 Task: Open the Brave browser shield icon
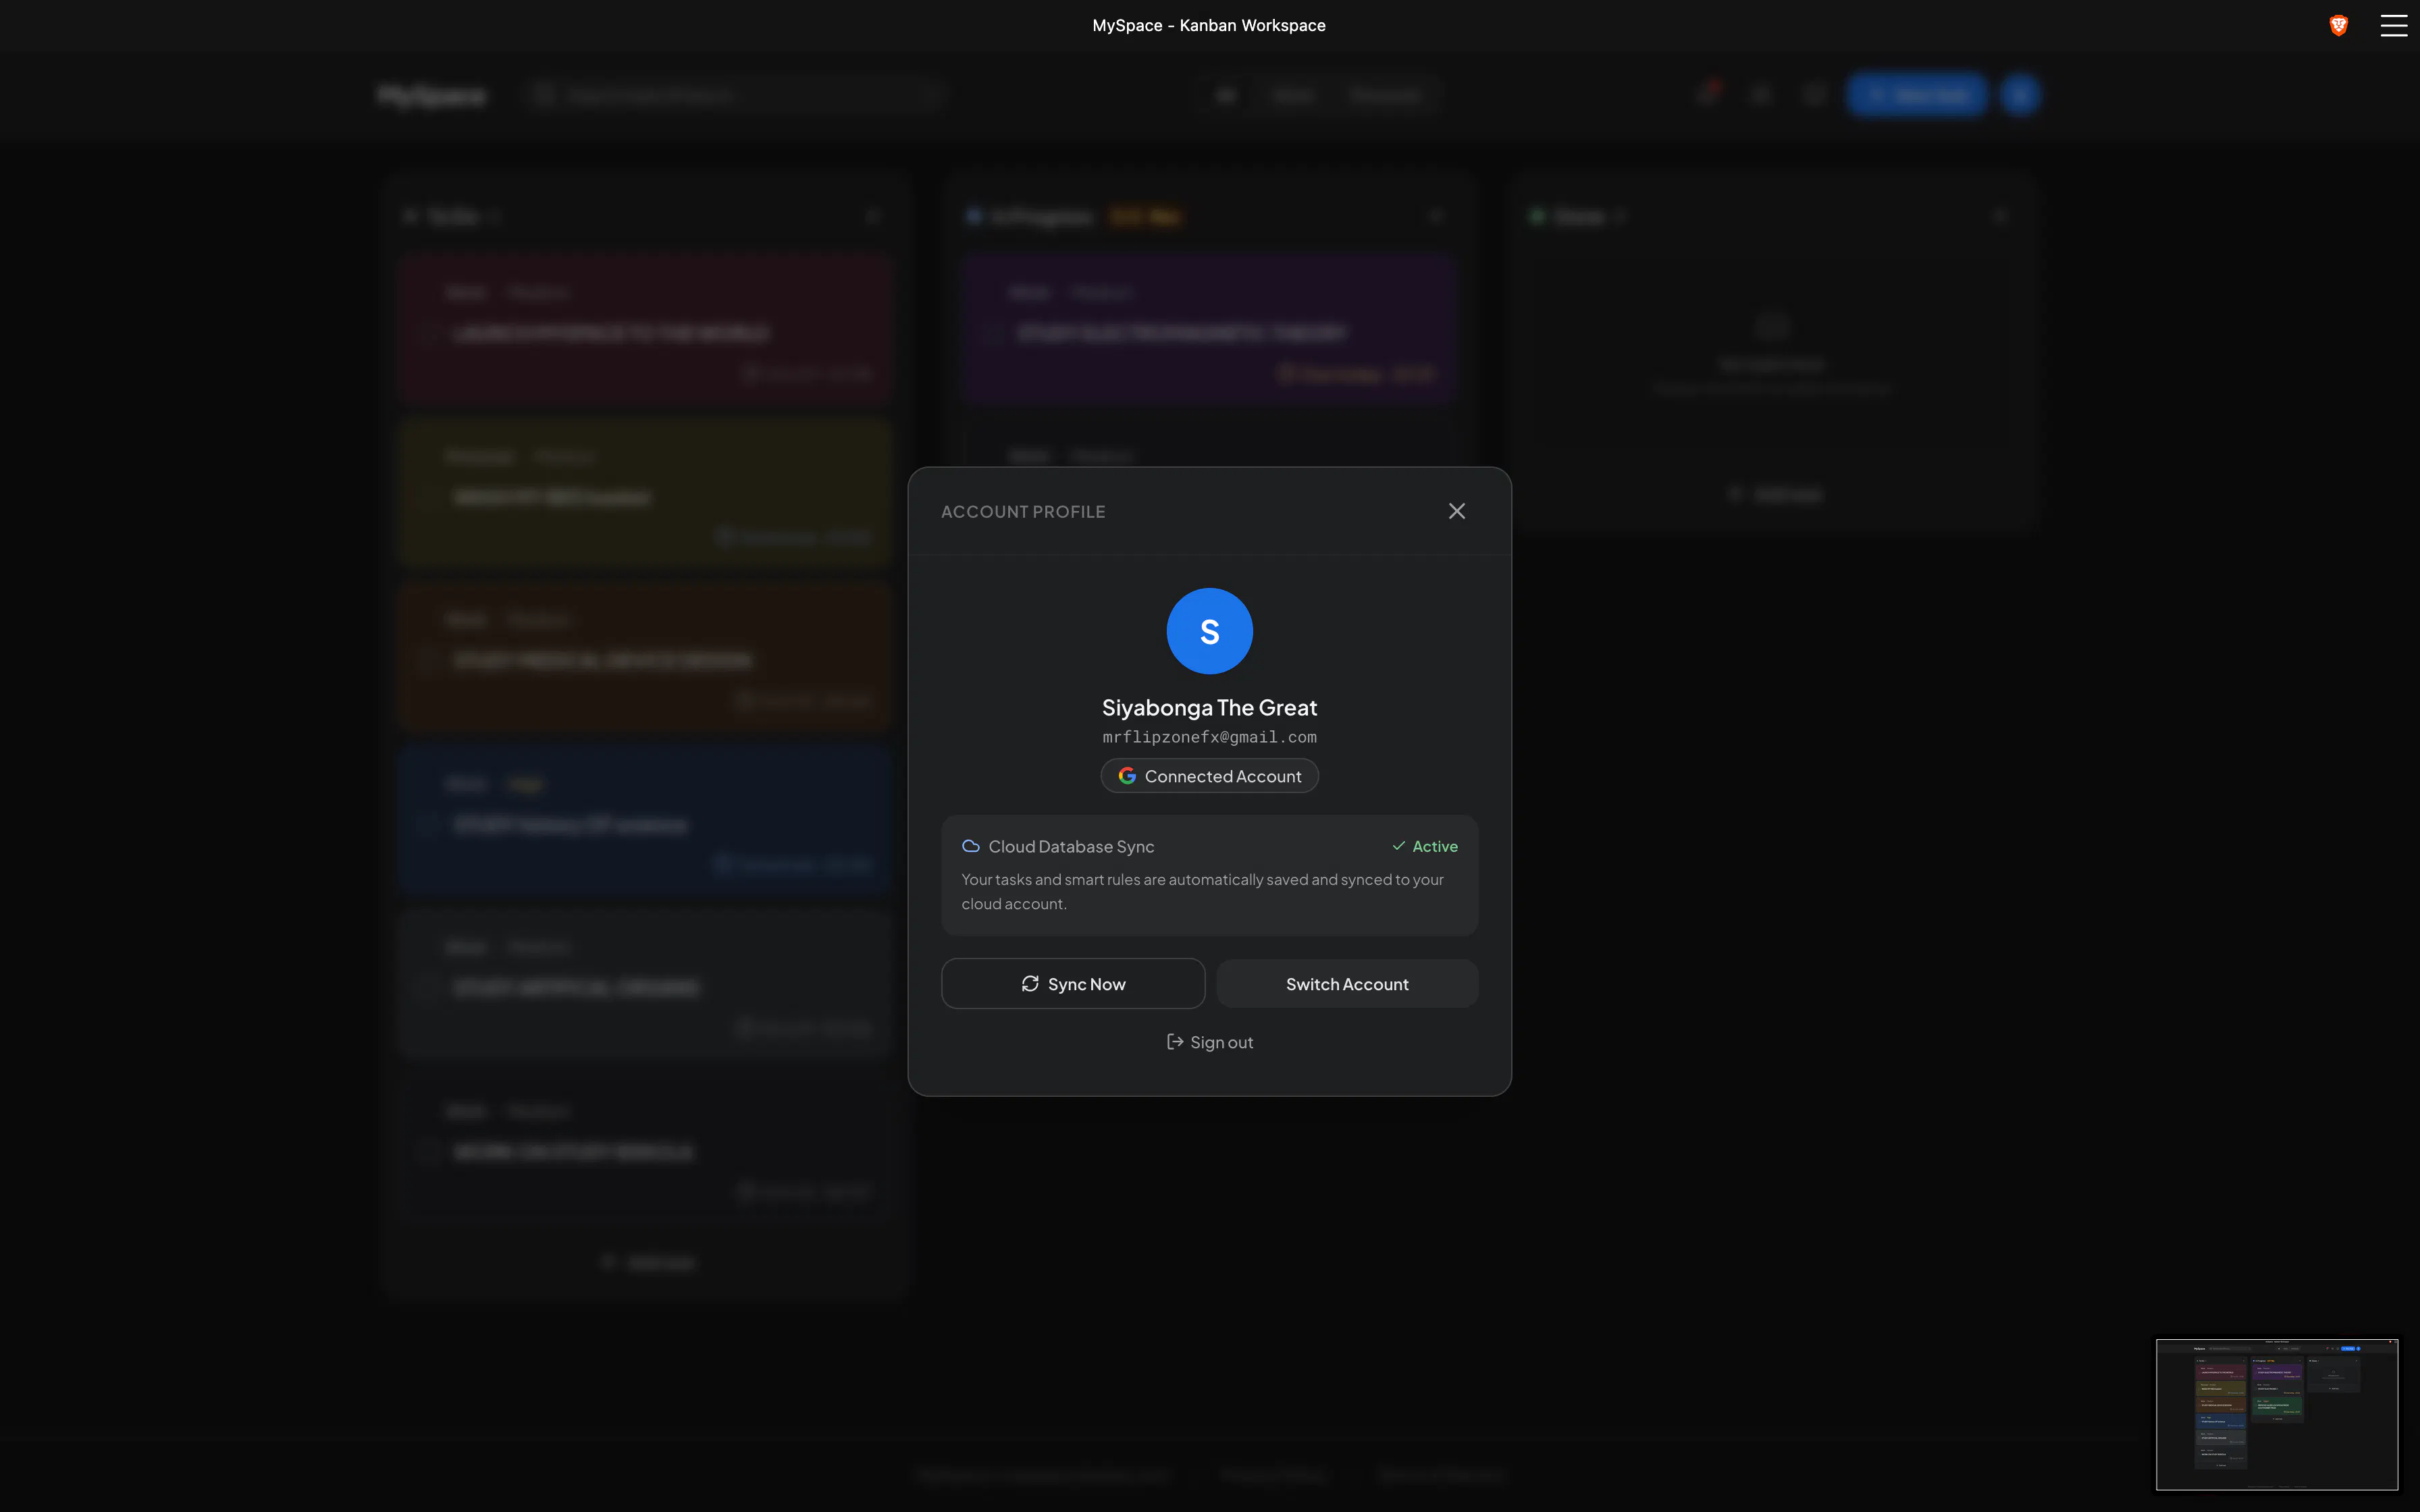pyautogui.click(x=2339, y=25)
